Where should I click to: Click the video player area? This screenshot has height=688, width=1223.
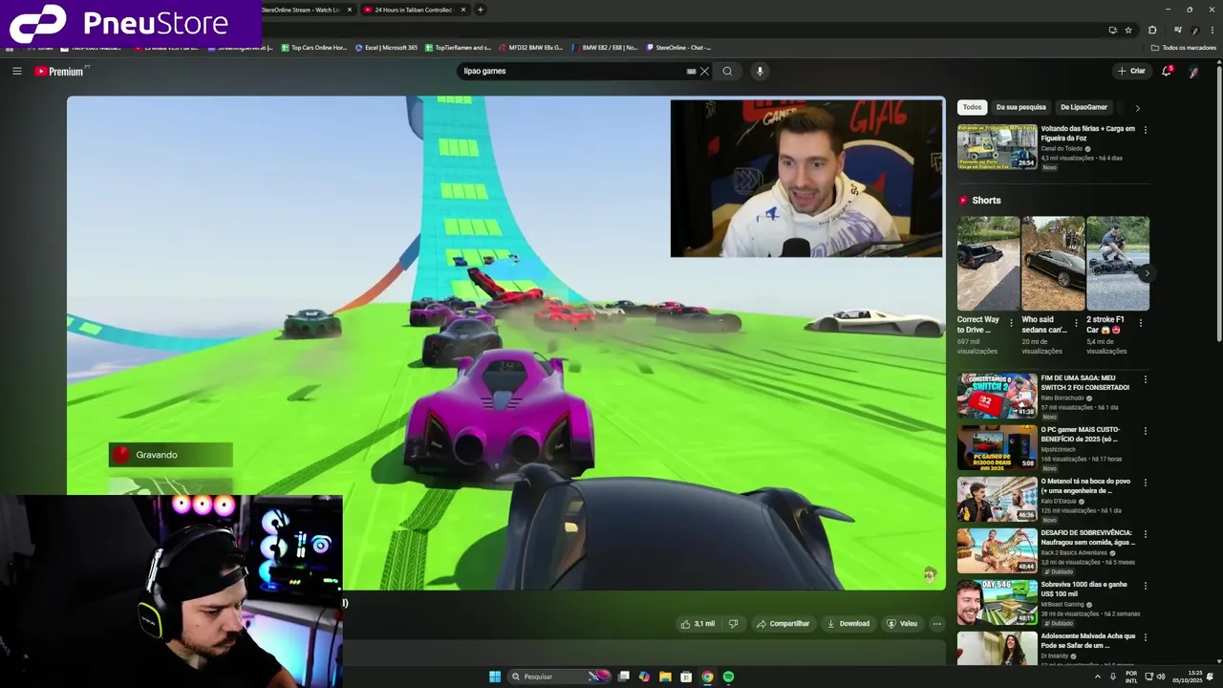(x=506, y=342)
